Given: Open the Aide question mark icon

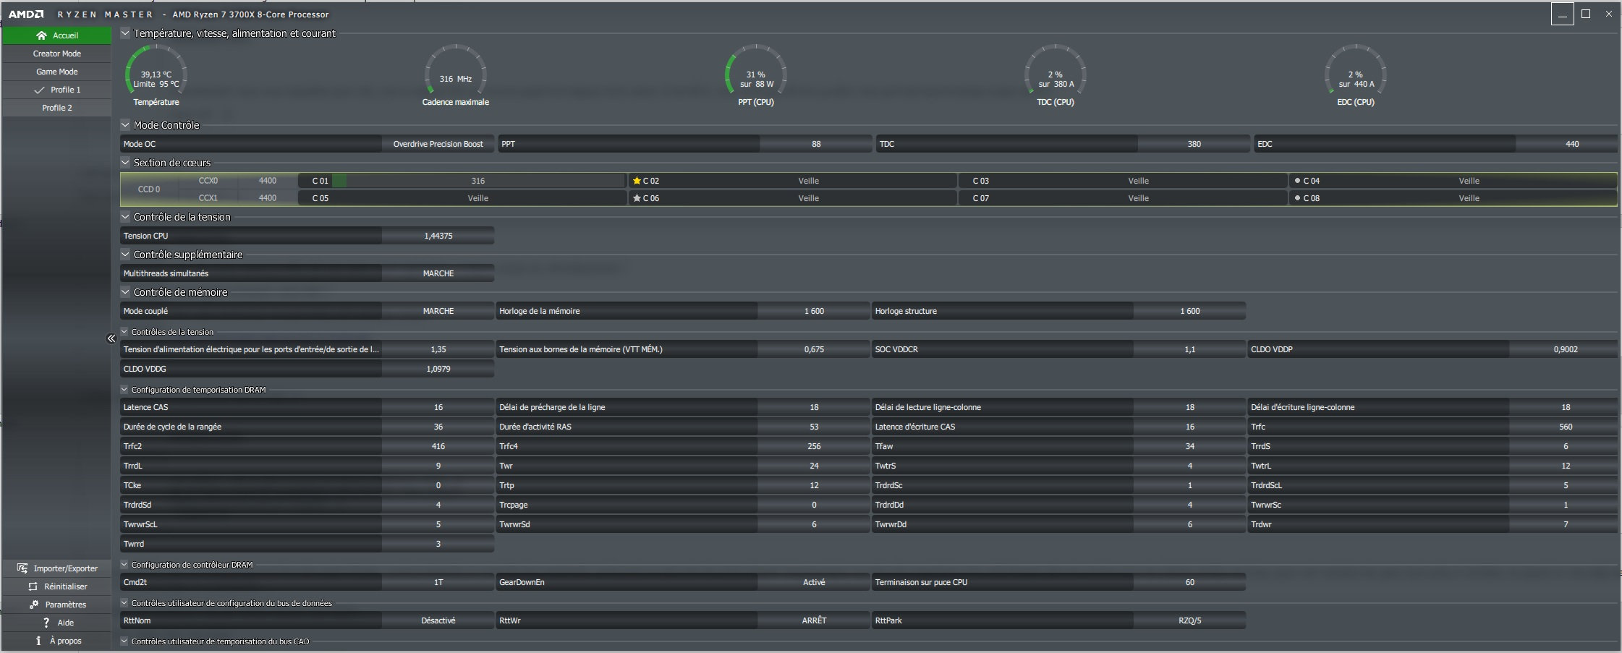Looking at the screenshot, I should tap(46, 623).
